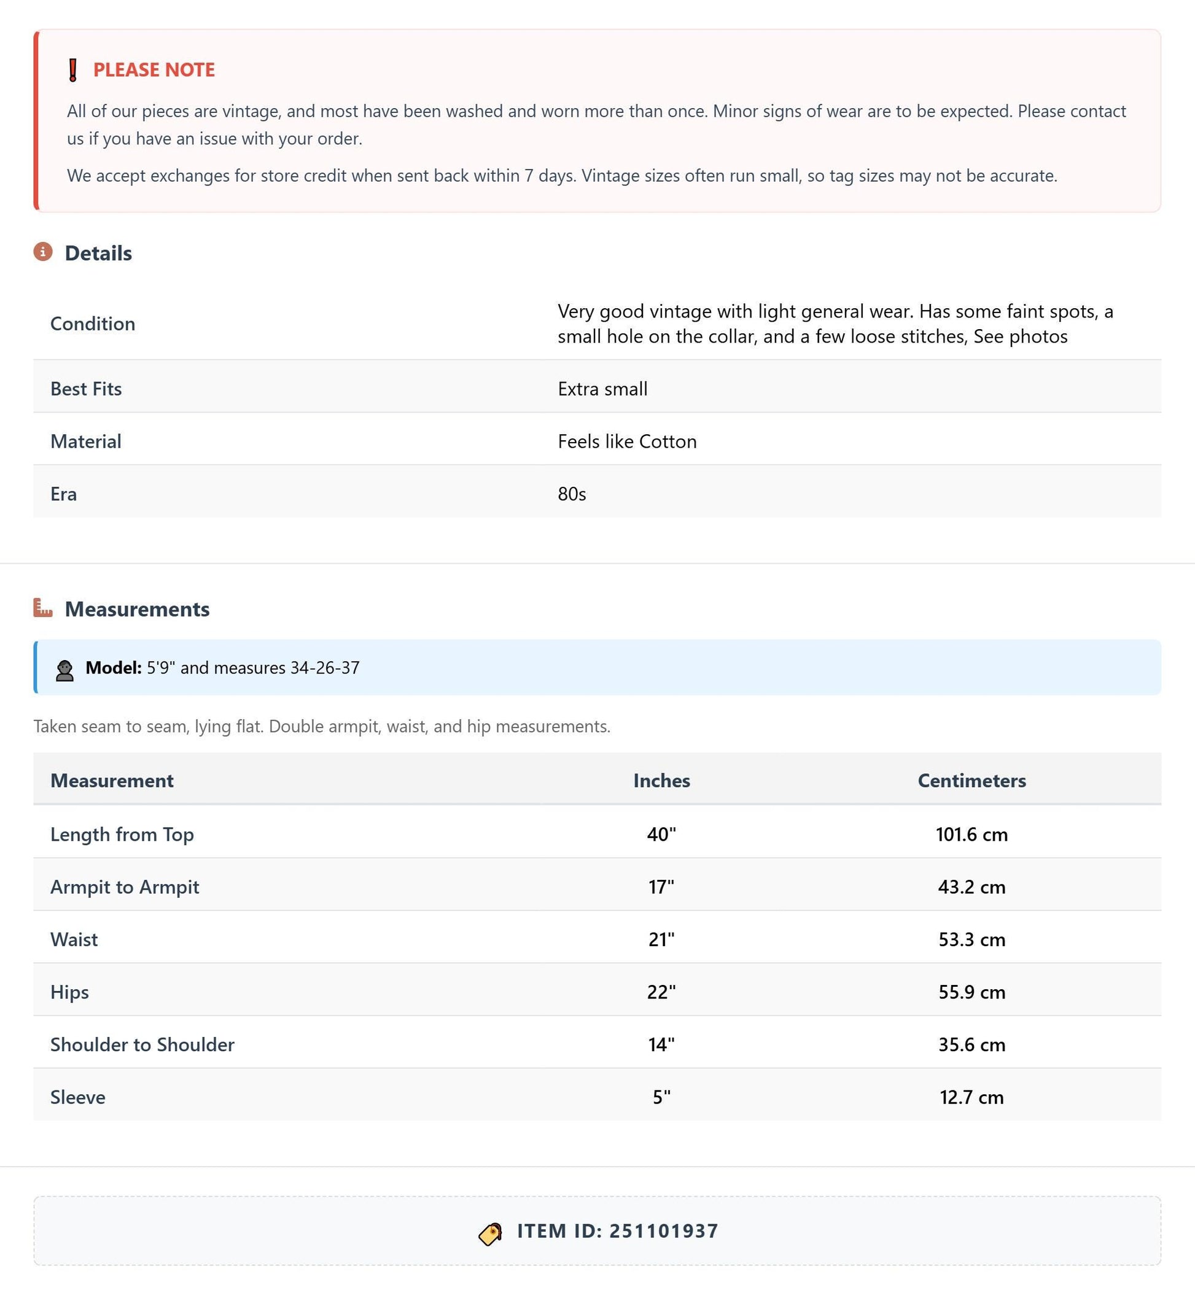Click the ITEM ID 251101937 text
1195x1295 pixels.
618,1231
